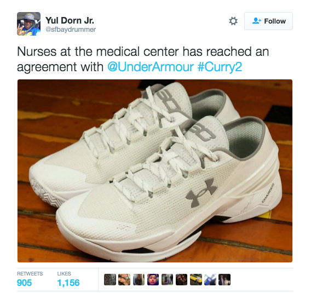The width and height of the screenshot is (311, 293).
Task: Click the Follow button
Action: coord(268,21)
